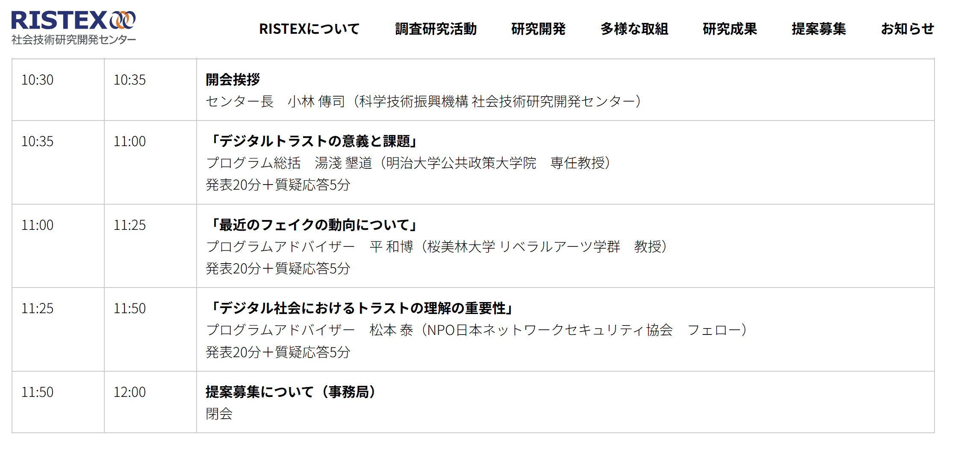Click the 「最近のフェイクの動向について」 heading
The height and width of the screenshot is (452, 955).
click(x=312, y=225)
